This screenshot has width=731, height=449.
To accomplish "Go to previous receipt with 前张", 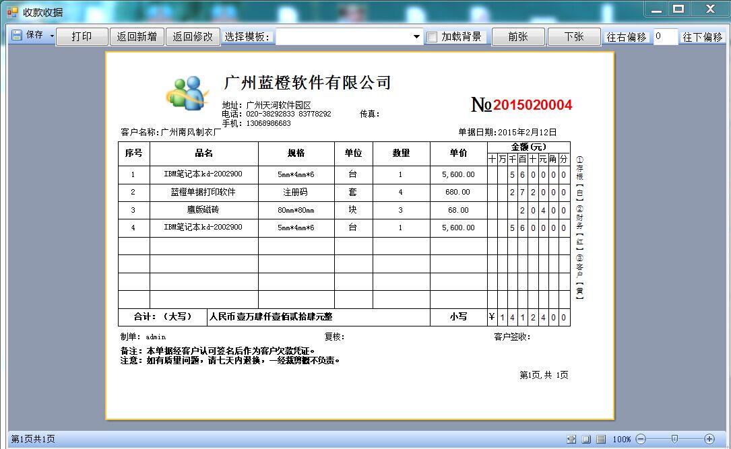I will [518, 36].
